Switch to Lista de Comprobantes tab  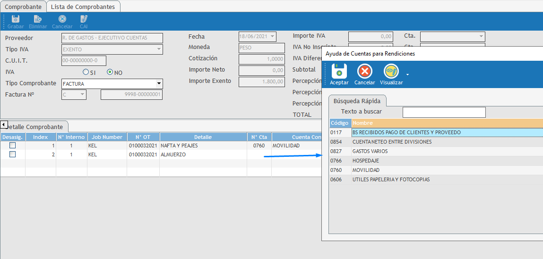[x=83, y=7]
